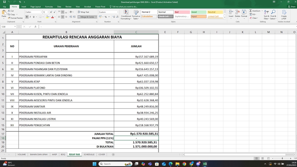Click the Save icon in quick access toolbar
Viewport: 297px width, 167px height.
[x=4, y=2]
